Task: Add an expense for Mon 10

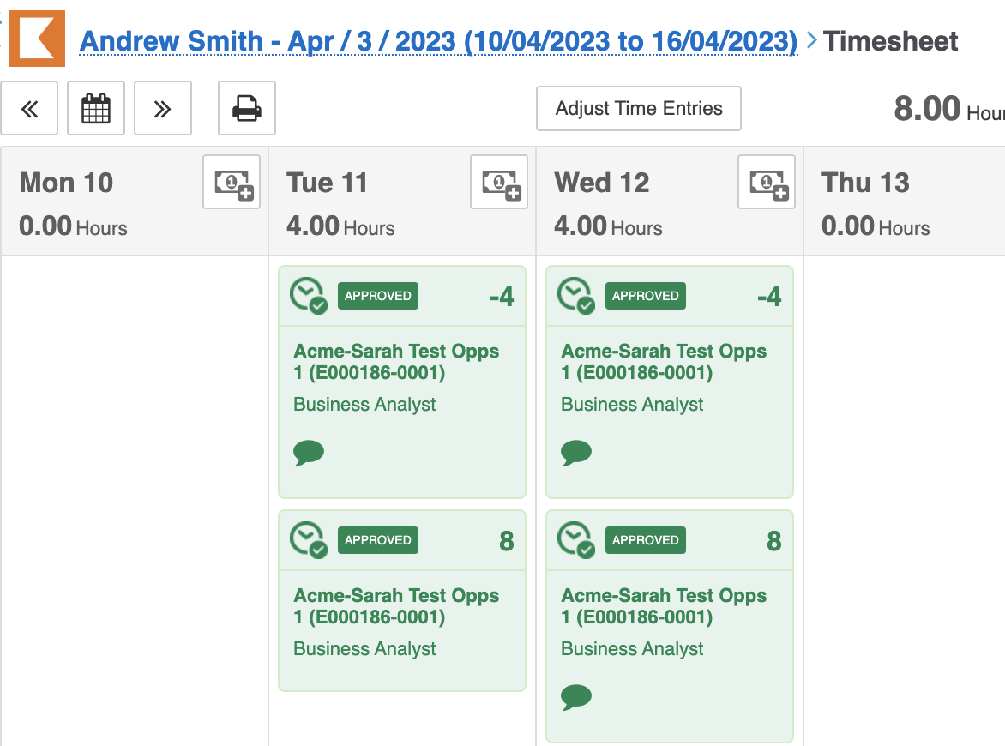Action: 232,182
